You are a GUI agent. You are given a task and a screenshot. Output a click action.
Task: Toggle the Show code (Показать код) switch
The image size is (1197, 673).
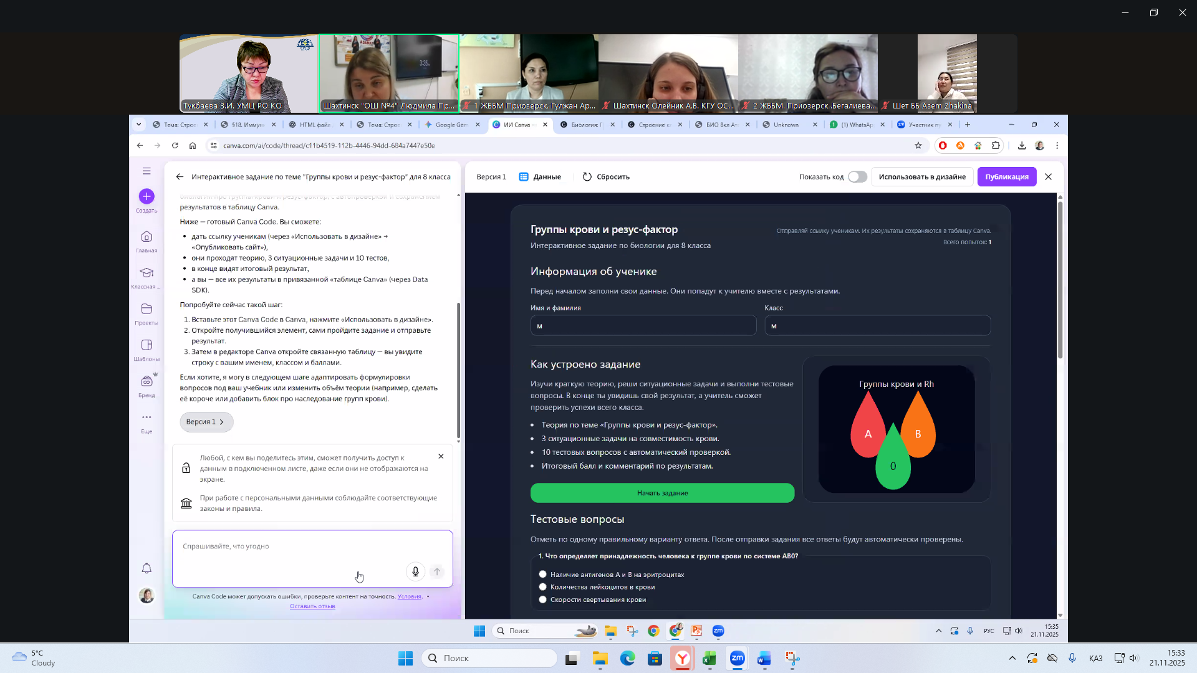pyautogui.click(x=857, y=177)
